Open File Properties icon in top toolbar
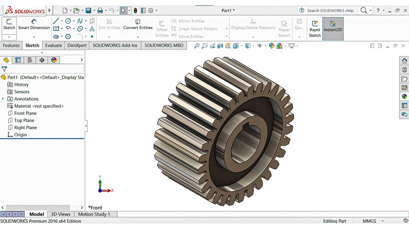 tap(143, 11)
